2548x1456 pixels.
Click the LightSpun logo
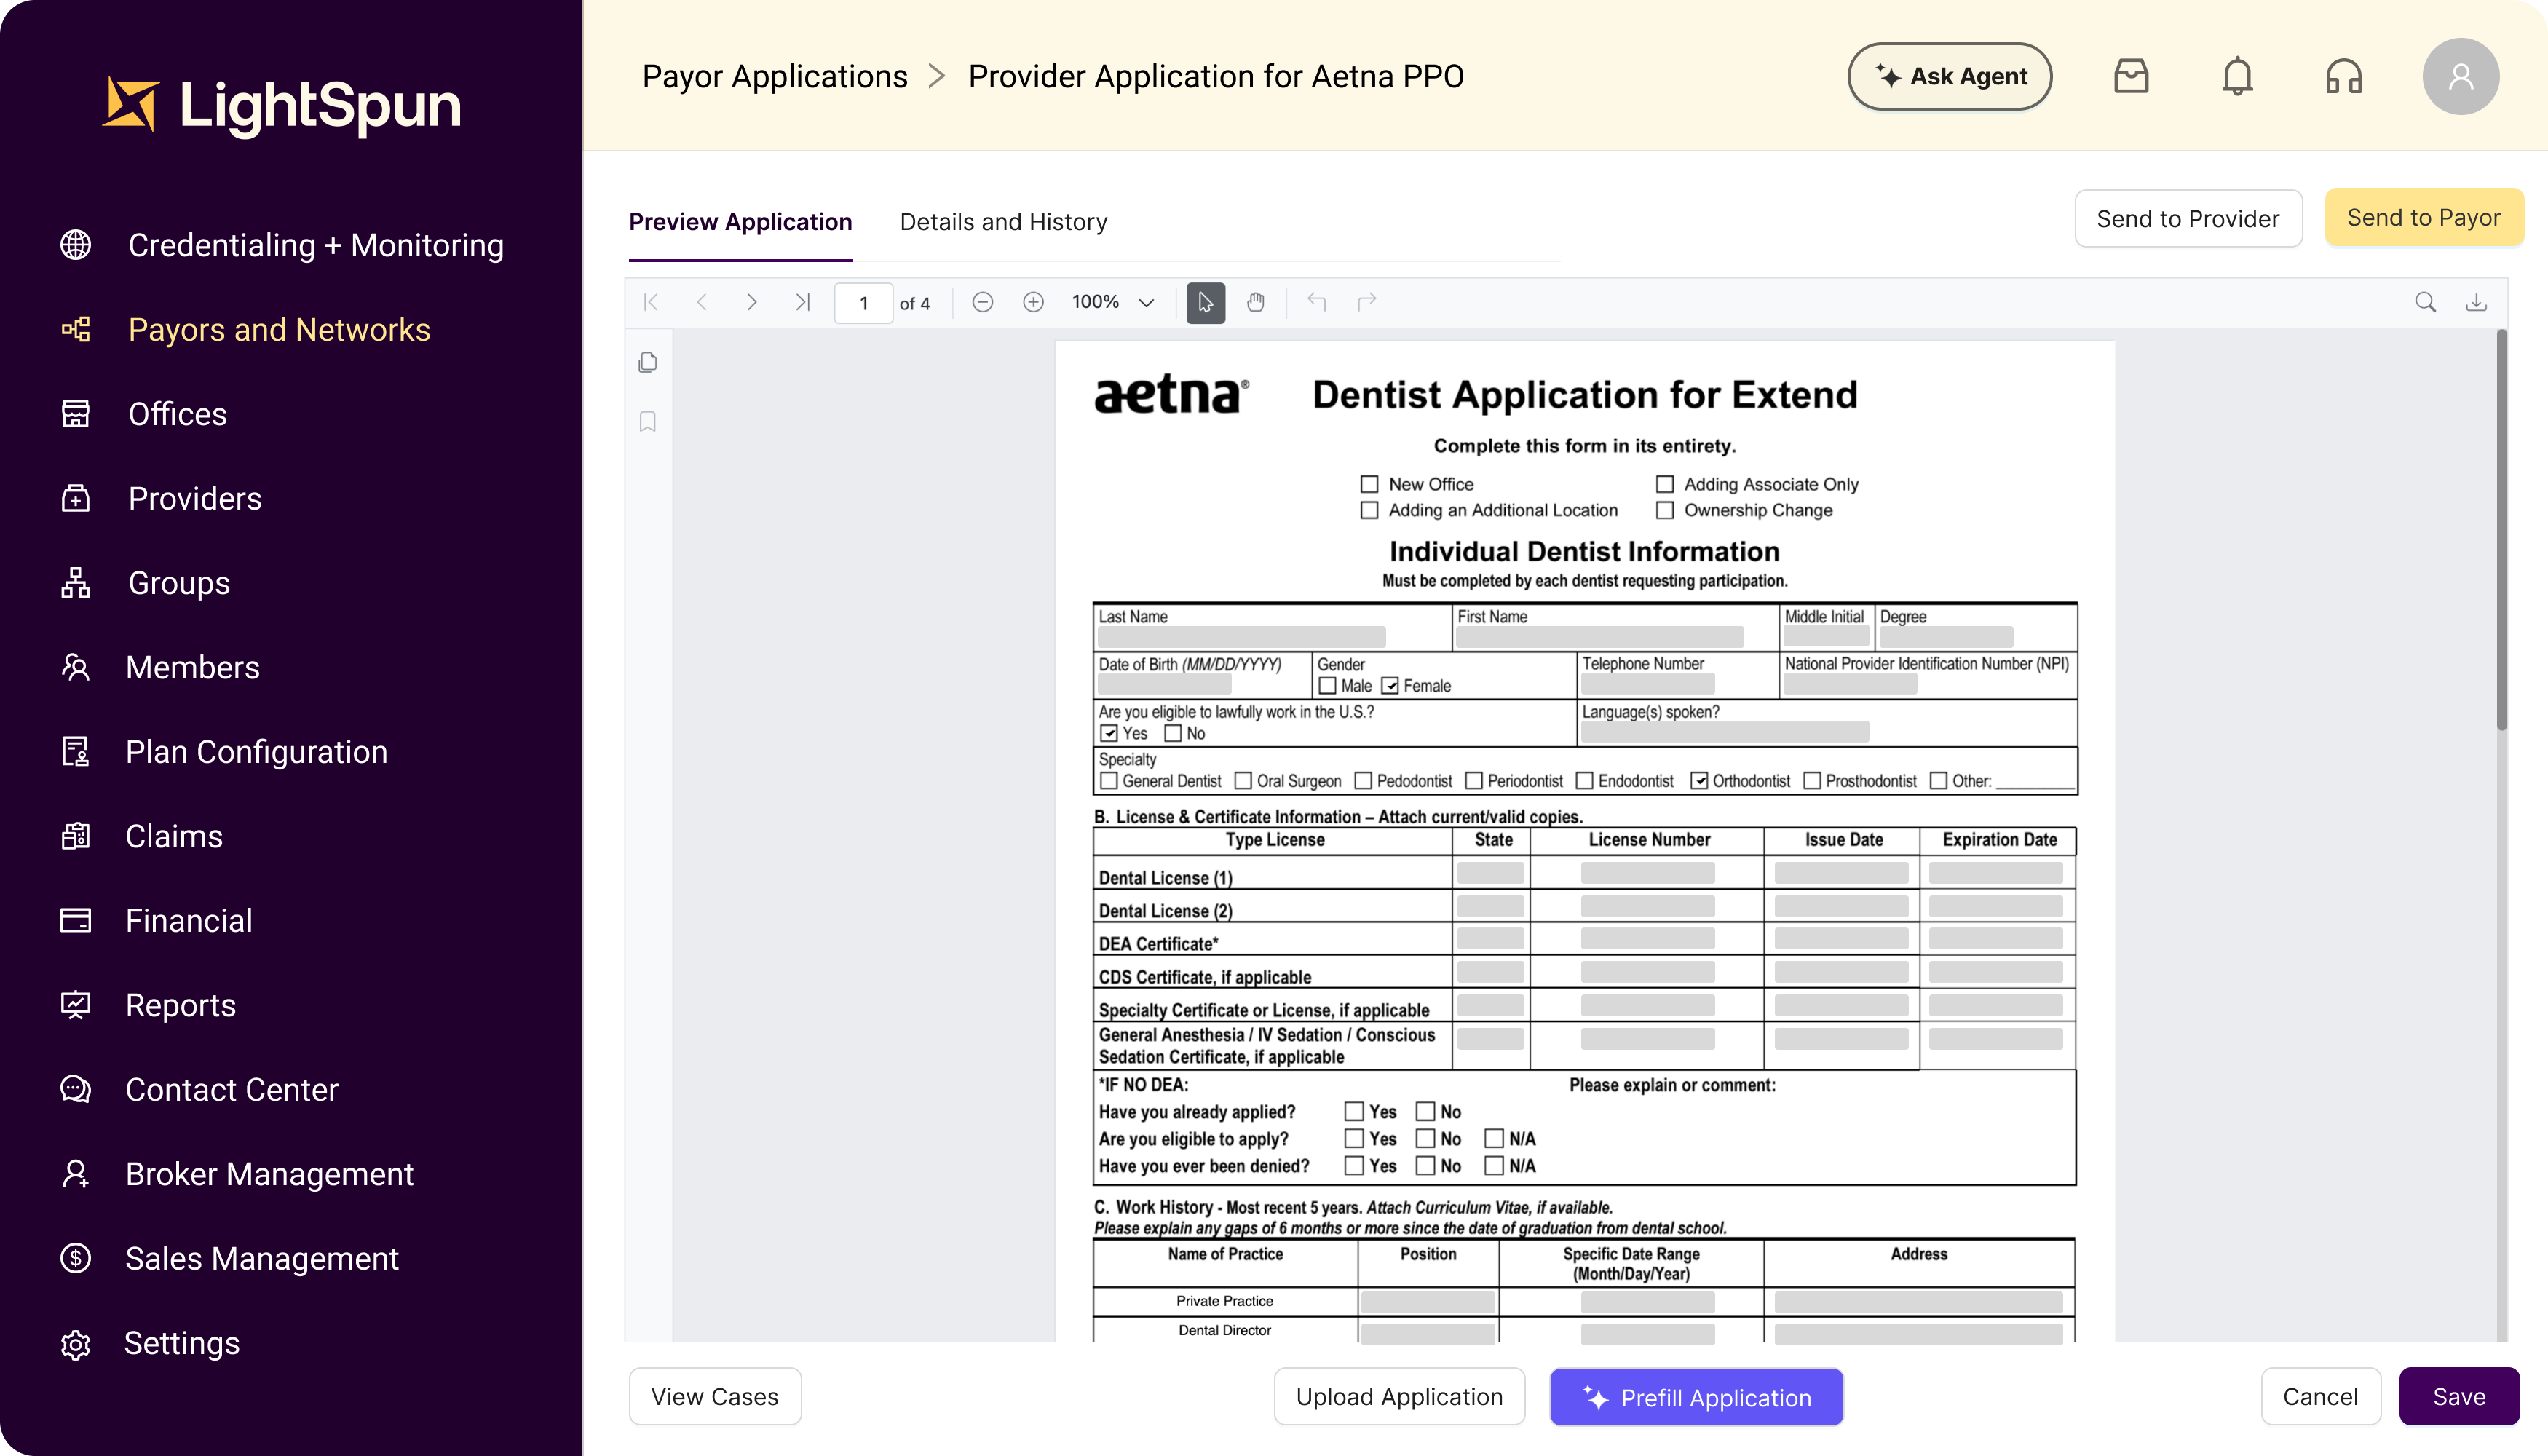click(282, 105)
